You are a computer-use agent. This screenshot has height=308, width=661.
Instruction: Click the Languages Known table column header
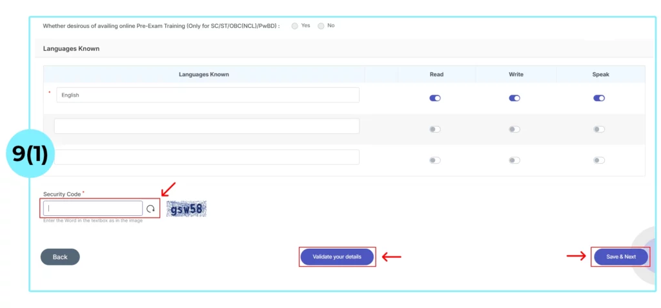click(204, 75)
